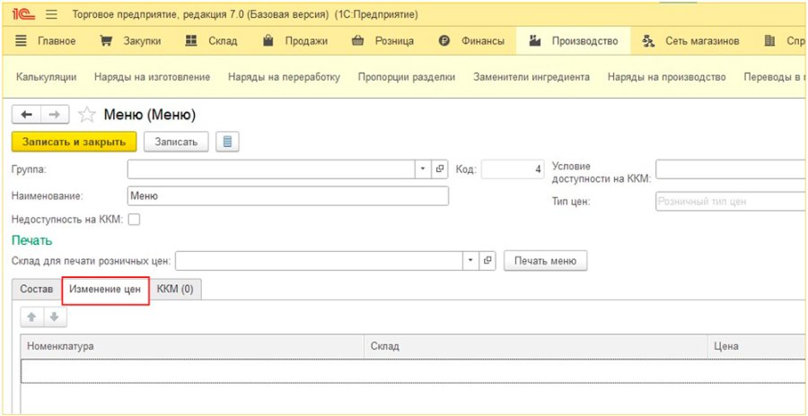
Task: Move row up with the up arrow
Action: tap(32, 317)
